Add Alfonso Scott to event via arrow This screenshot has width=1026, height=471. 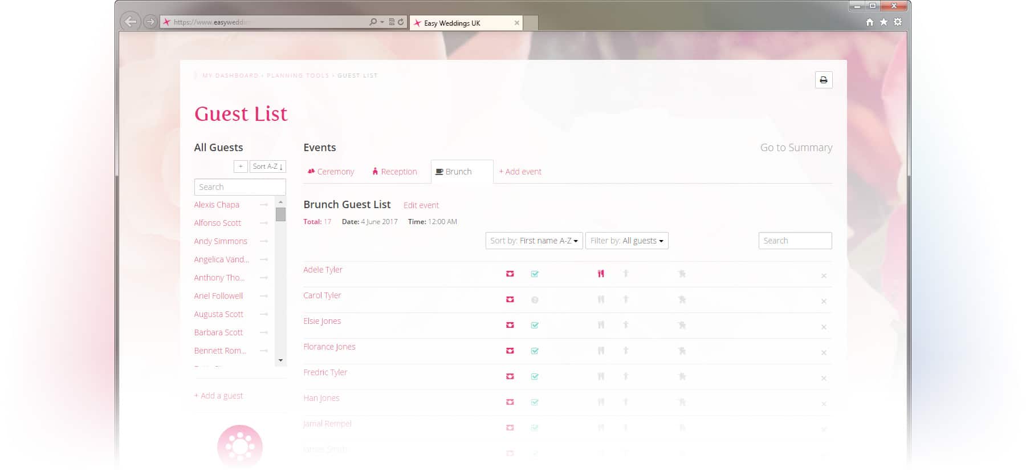coord(264,223)
